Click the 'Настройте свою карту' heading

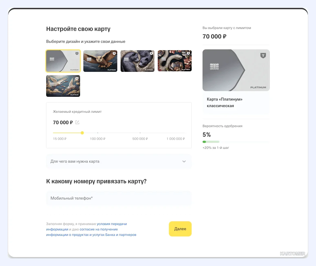(x=78, y=29)
